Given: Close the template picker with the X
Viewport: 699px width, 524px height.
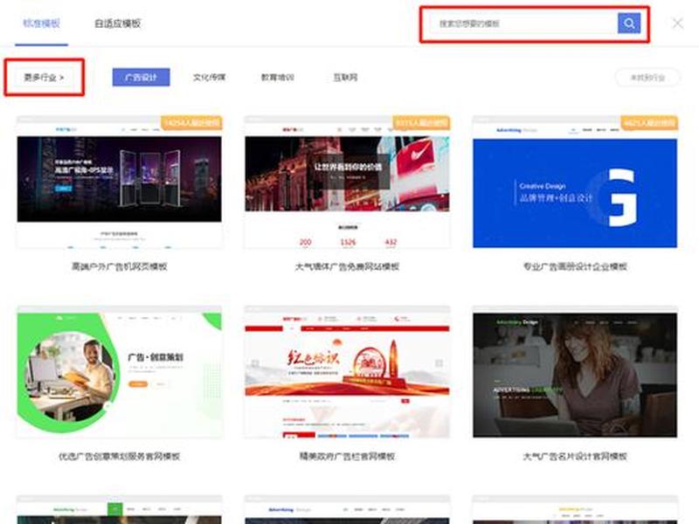Looking at the screenshot, I should (677, 24).
